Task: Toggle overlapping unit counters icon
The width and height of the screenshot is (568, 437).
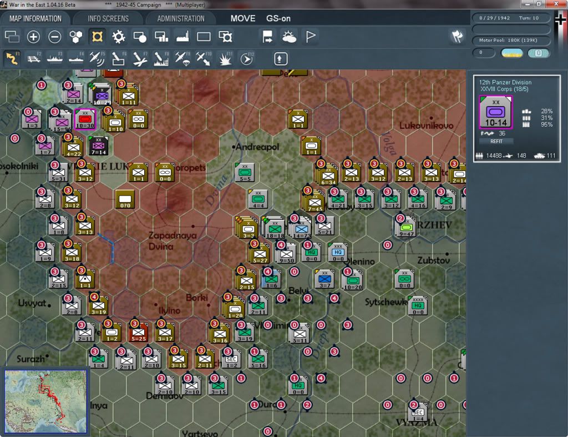Action: (12, 37)
